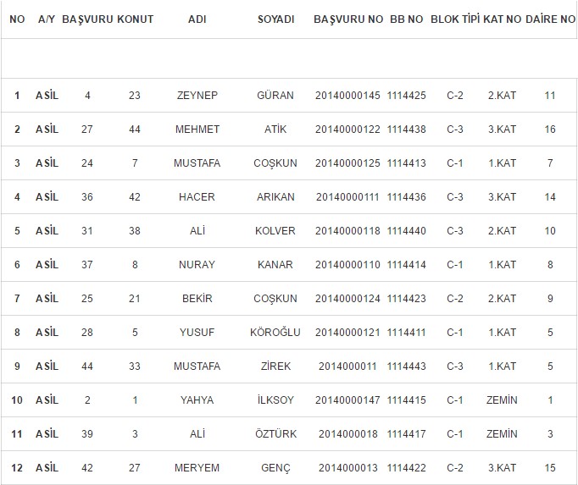578x485 pixels.
Task: Select the A/Y column header
Action: pos(47,19)
